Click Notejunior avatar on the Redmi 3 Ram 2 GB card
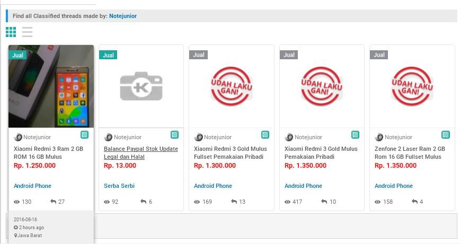460x244 pixels. pos(18,137)
